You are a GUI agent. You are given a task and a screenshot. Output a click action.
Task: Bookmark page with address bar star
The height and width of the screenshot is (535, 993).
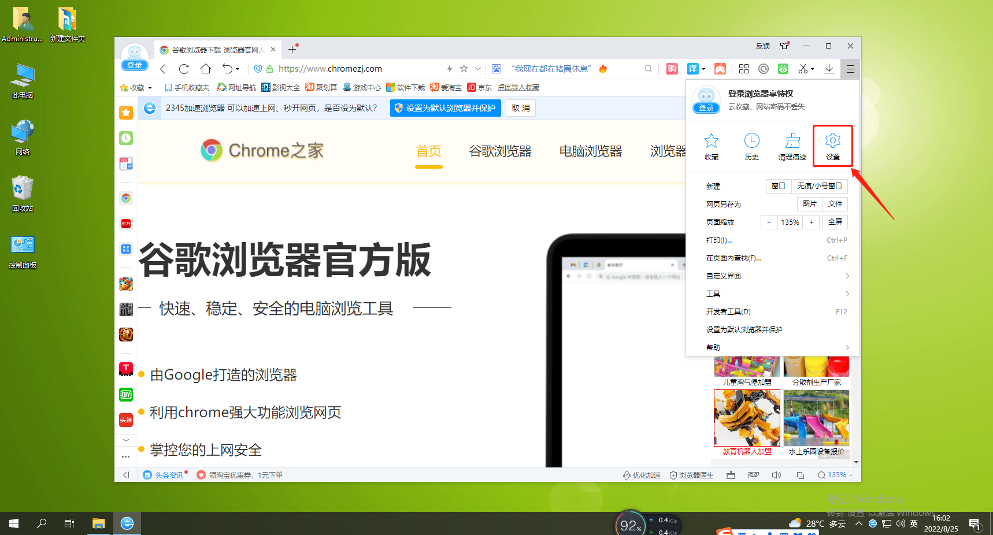[464, 69]
